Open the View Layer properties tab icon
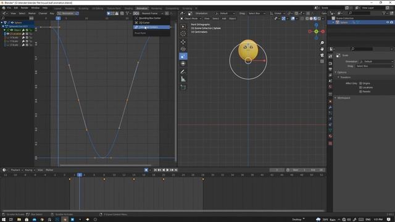Image resolution: width=395 pixels, height=222 pixels. [330, 75]
